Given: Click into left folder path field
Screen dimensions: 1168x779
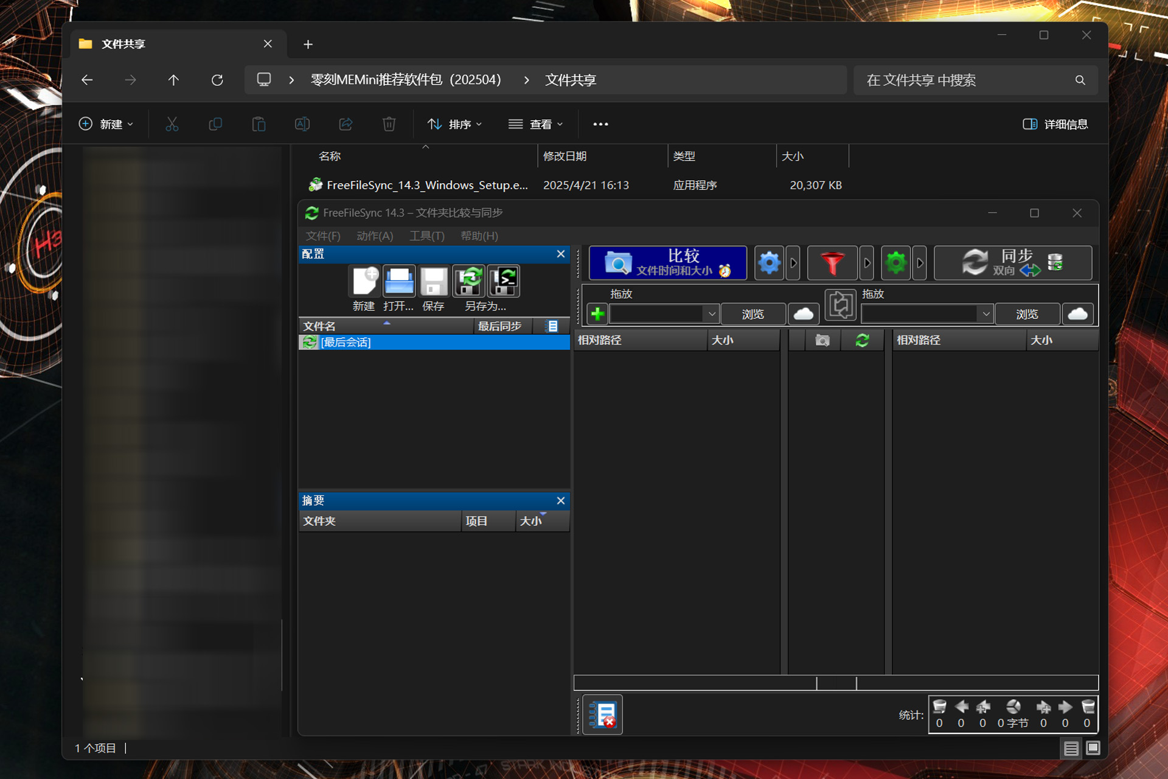Looking at the screenshot, I should coord(656,314).
